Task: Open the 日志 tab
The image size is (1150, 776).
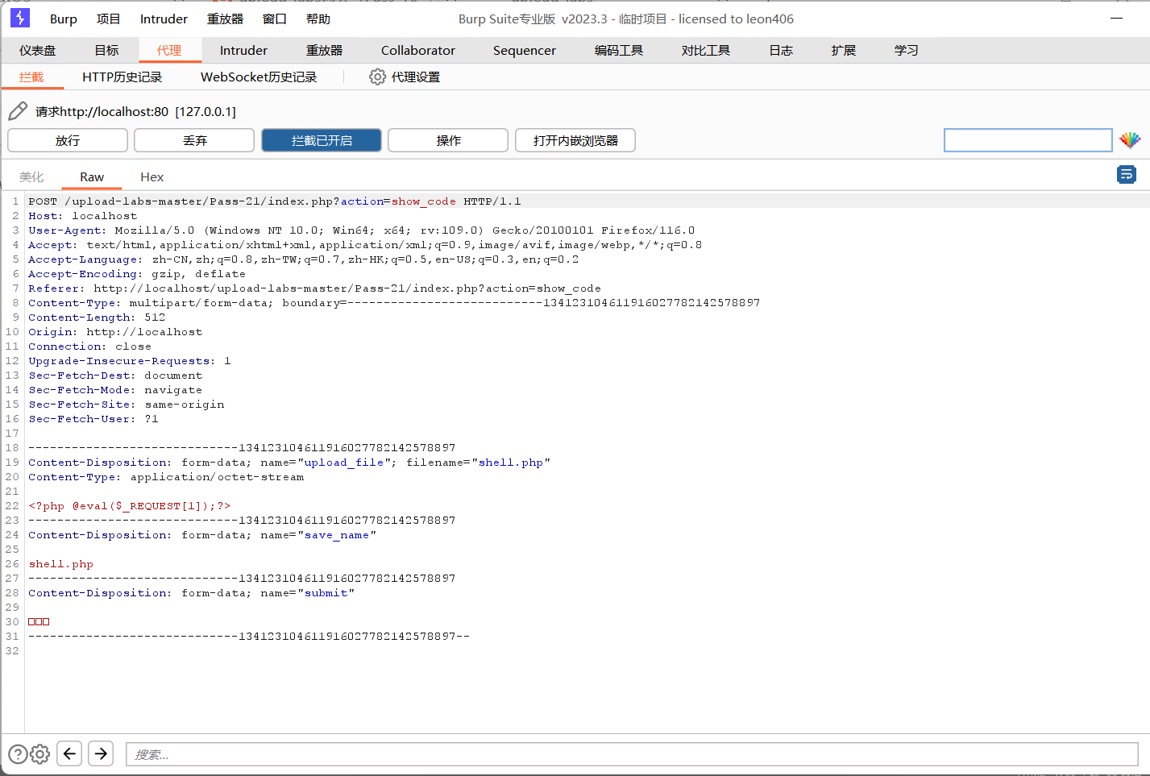Action: click(781, 50)
